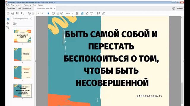Click the Миниатюры страниц panel title

click(20, 19)
